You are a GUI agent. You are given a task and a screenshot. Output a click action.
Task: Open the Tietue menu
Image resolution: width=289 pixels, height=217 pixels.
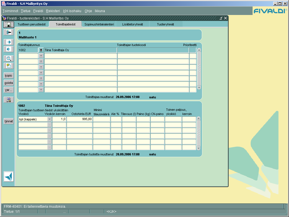click(x=26, y=11)
